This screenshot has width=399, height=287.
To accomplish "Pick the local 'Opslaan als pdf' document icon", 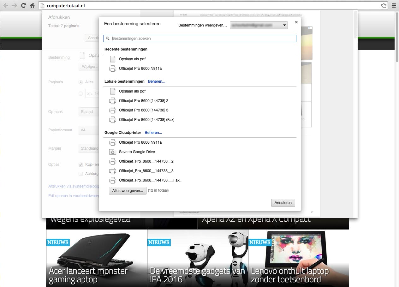I will (x=113, y=91).
